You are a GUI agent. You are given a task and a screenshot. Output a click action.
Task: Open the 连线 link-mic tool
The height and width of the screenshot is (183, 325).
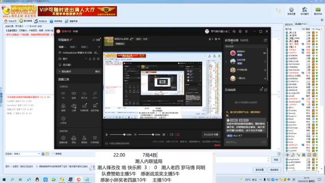[74, 95]
